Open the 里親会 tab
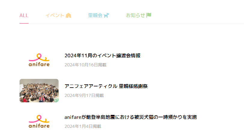The height and width of the screenshot is (132, 244). pyautogui.click(x=99, y=15)
